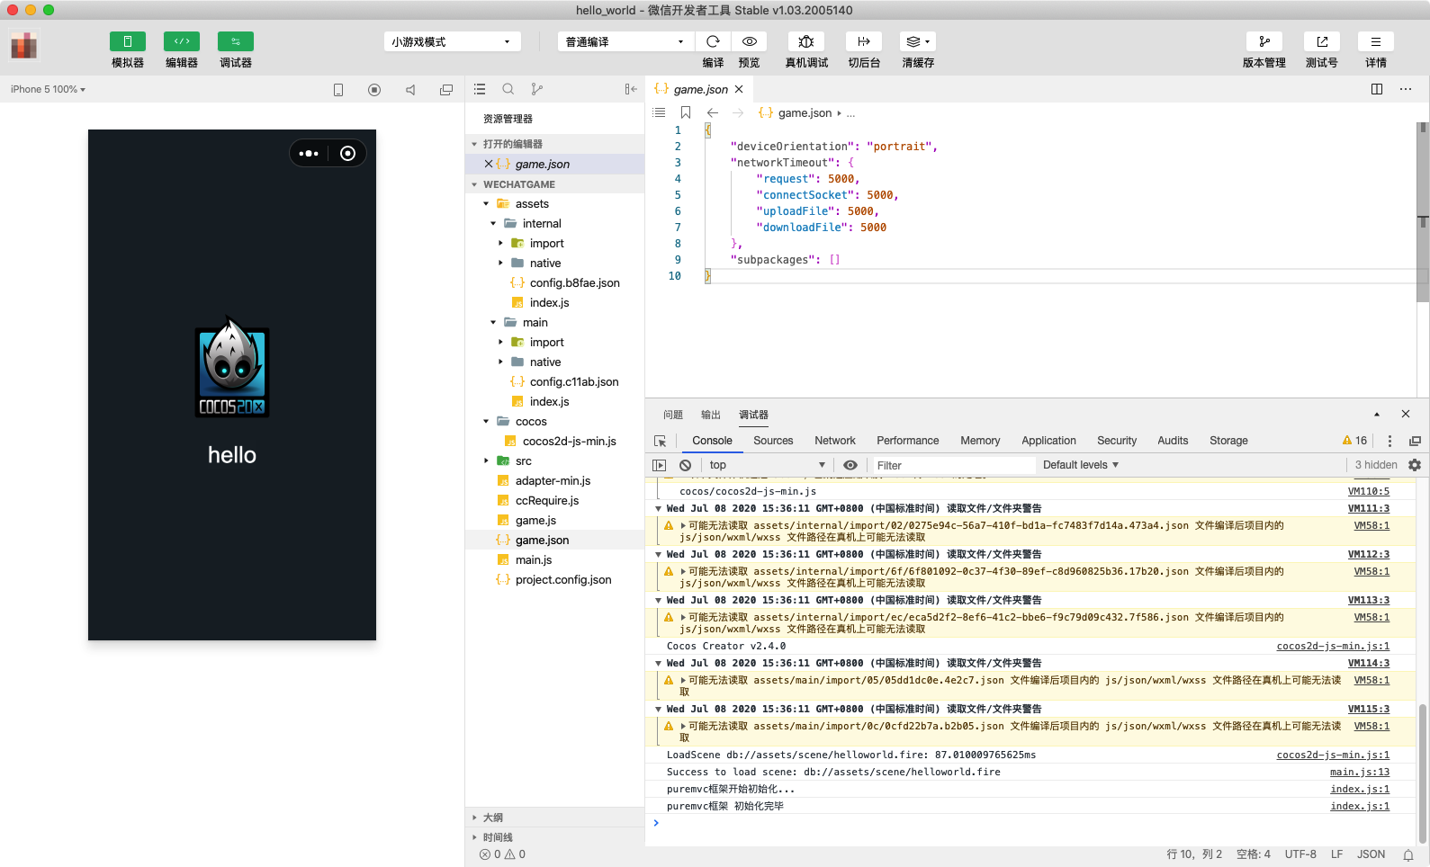Open the mini game mode dropdown
Screen dimensions: 1430x867
tap(452, 41)
